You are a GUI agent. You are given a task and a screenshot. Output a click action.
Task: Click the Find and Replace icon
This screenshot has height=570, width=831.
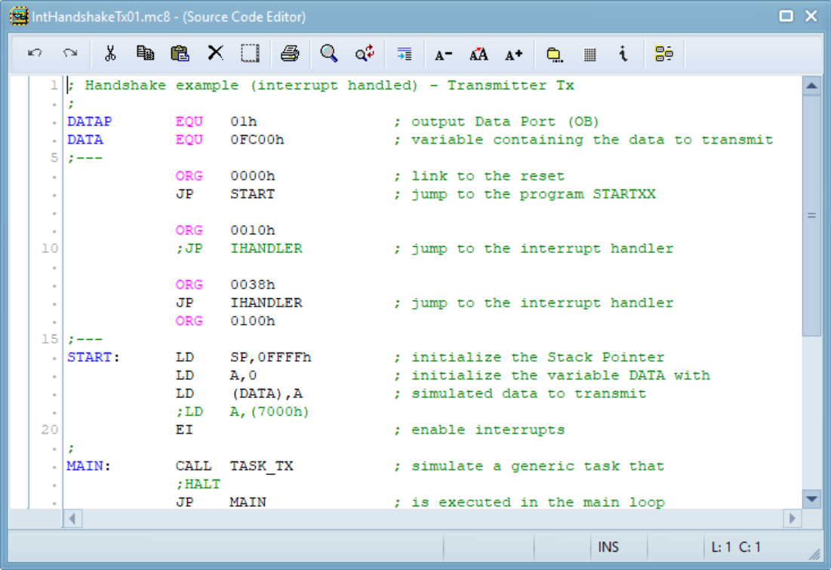(x=365, y=54)
